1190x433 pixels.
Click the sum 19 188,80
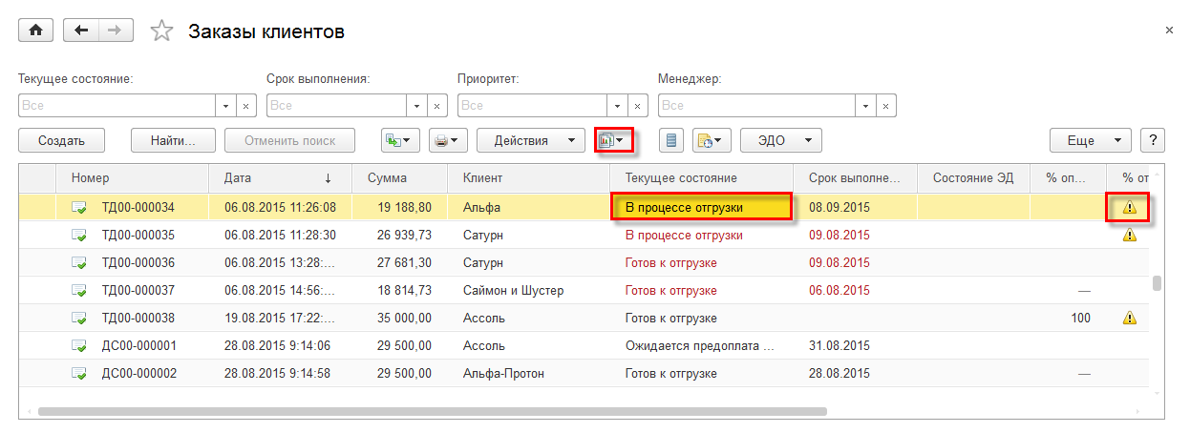(x=404, y=207)
